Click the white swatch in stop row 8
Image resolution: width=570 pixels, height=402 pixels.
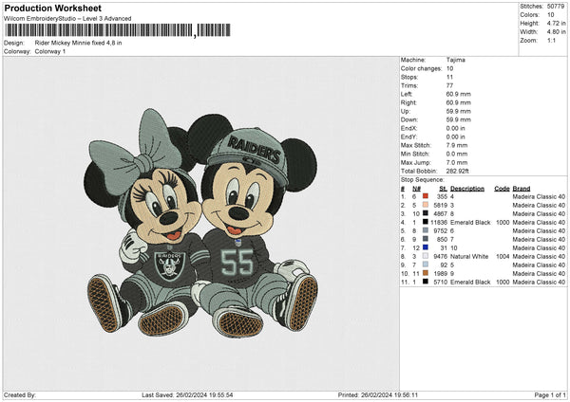pos(426,256)
